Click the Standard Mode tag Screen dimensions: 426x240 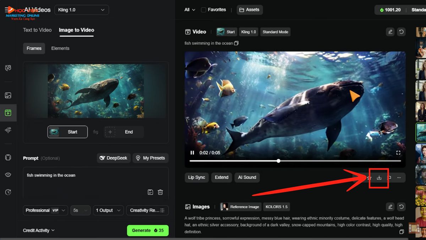pos(275,32)
